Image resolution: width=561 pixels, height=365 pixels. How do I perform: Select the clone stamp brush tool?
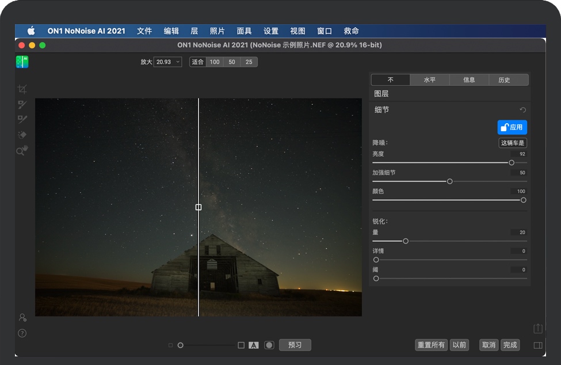click(x=22, y=119)
